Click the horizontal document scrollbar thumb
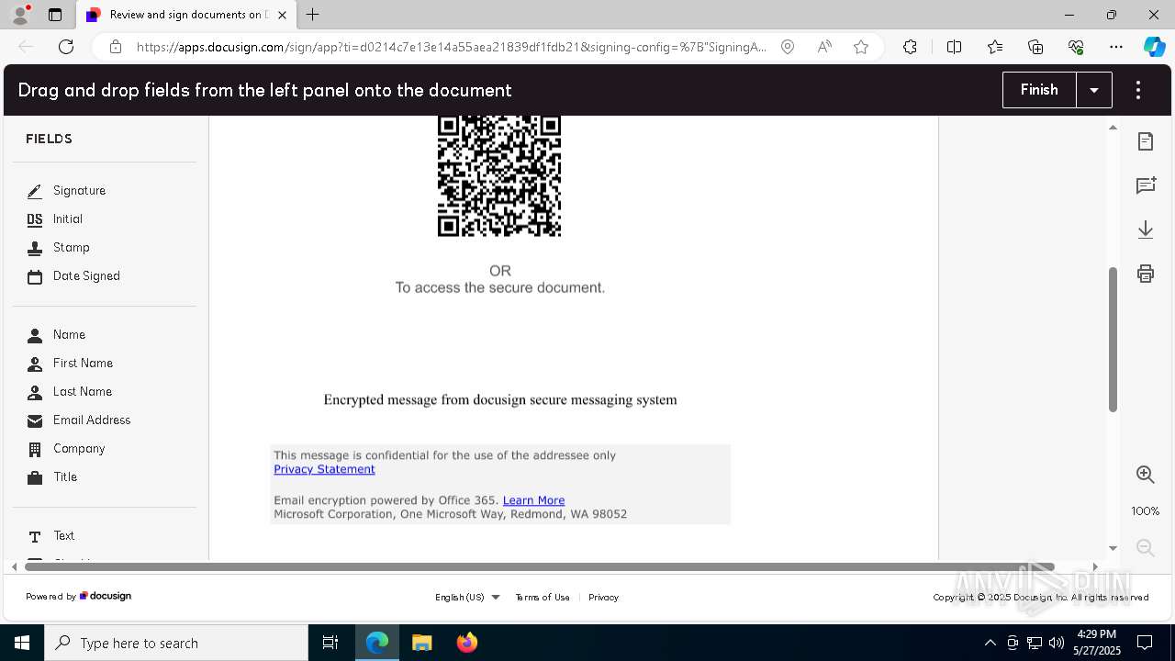This screenshot has width=1175, height=661. [539, 566]
